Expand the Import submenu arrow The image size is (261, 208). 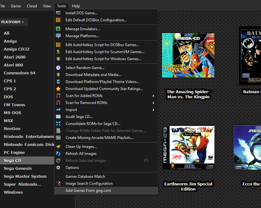[153, 110]
